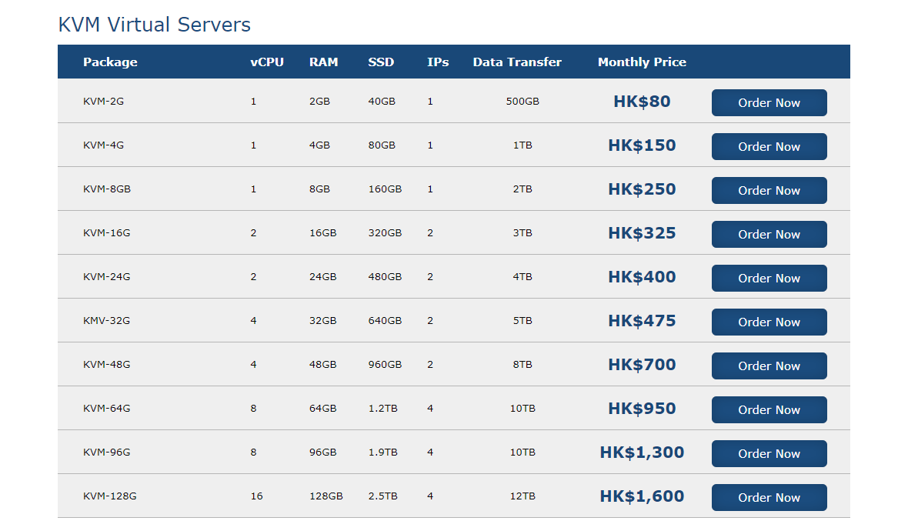Image resolution: width=908 pixels, height=531 pixels.
Task: Click the Package column header
Action: click(110, 62)
